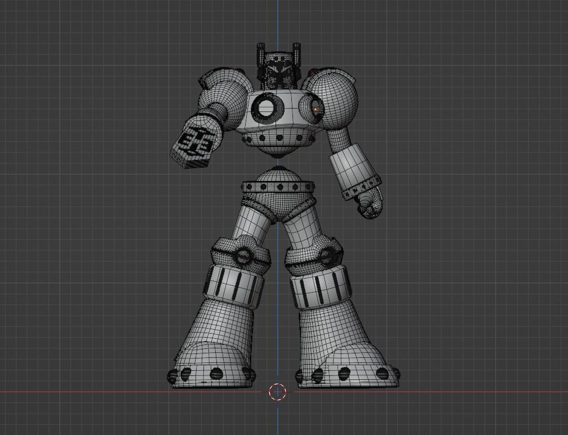Select the rounded fist on the lowered arm
The height and width of the screenshot is (435, 568).
coord(370,204)
